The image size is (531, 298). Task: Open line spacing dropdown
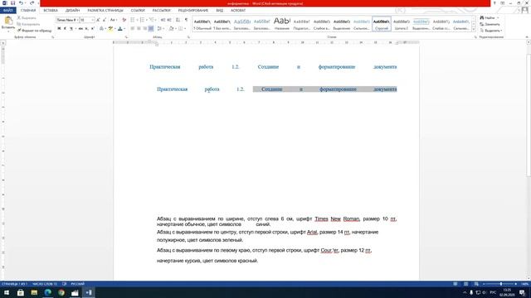tap(160, 28)
